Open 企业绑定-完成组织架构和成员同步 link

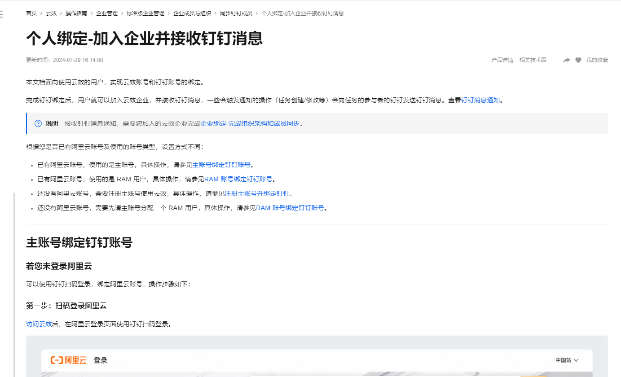(250, 123)
